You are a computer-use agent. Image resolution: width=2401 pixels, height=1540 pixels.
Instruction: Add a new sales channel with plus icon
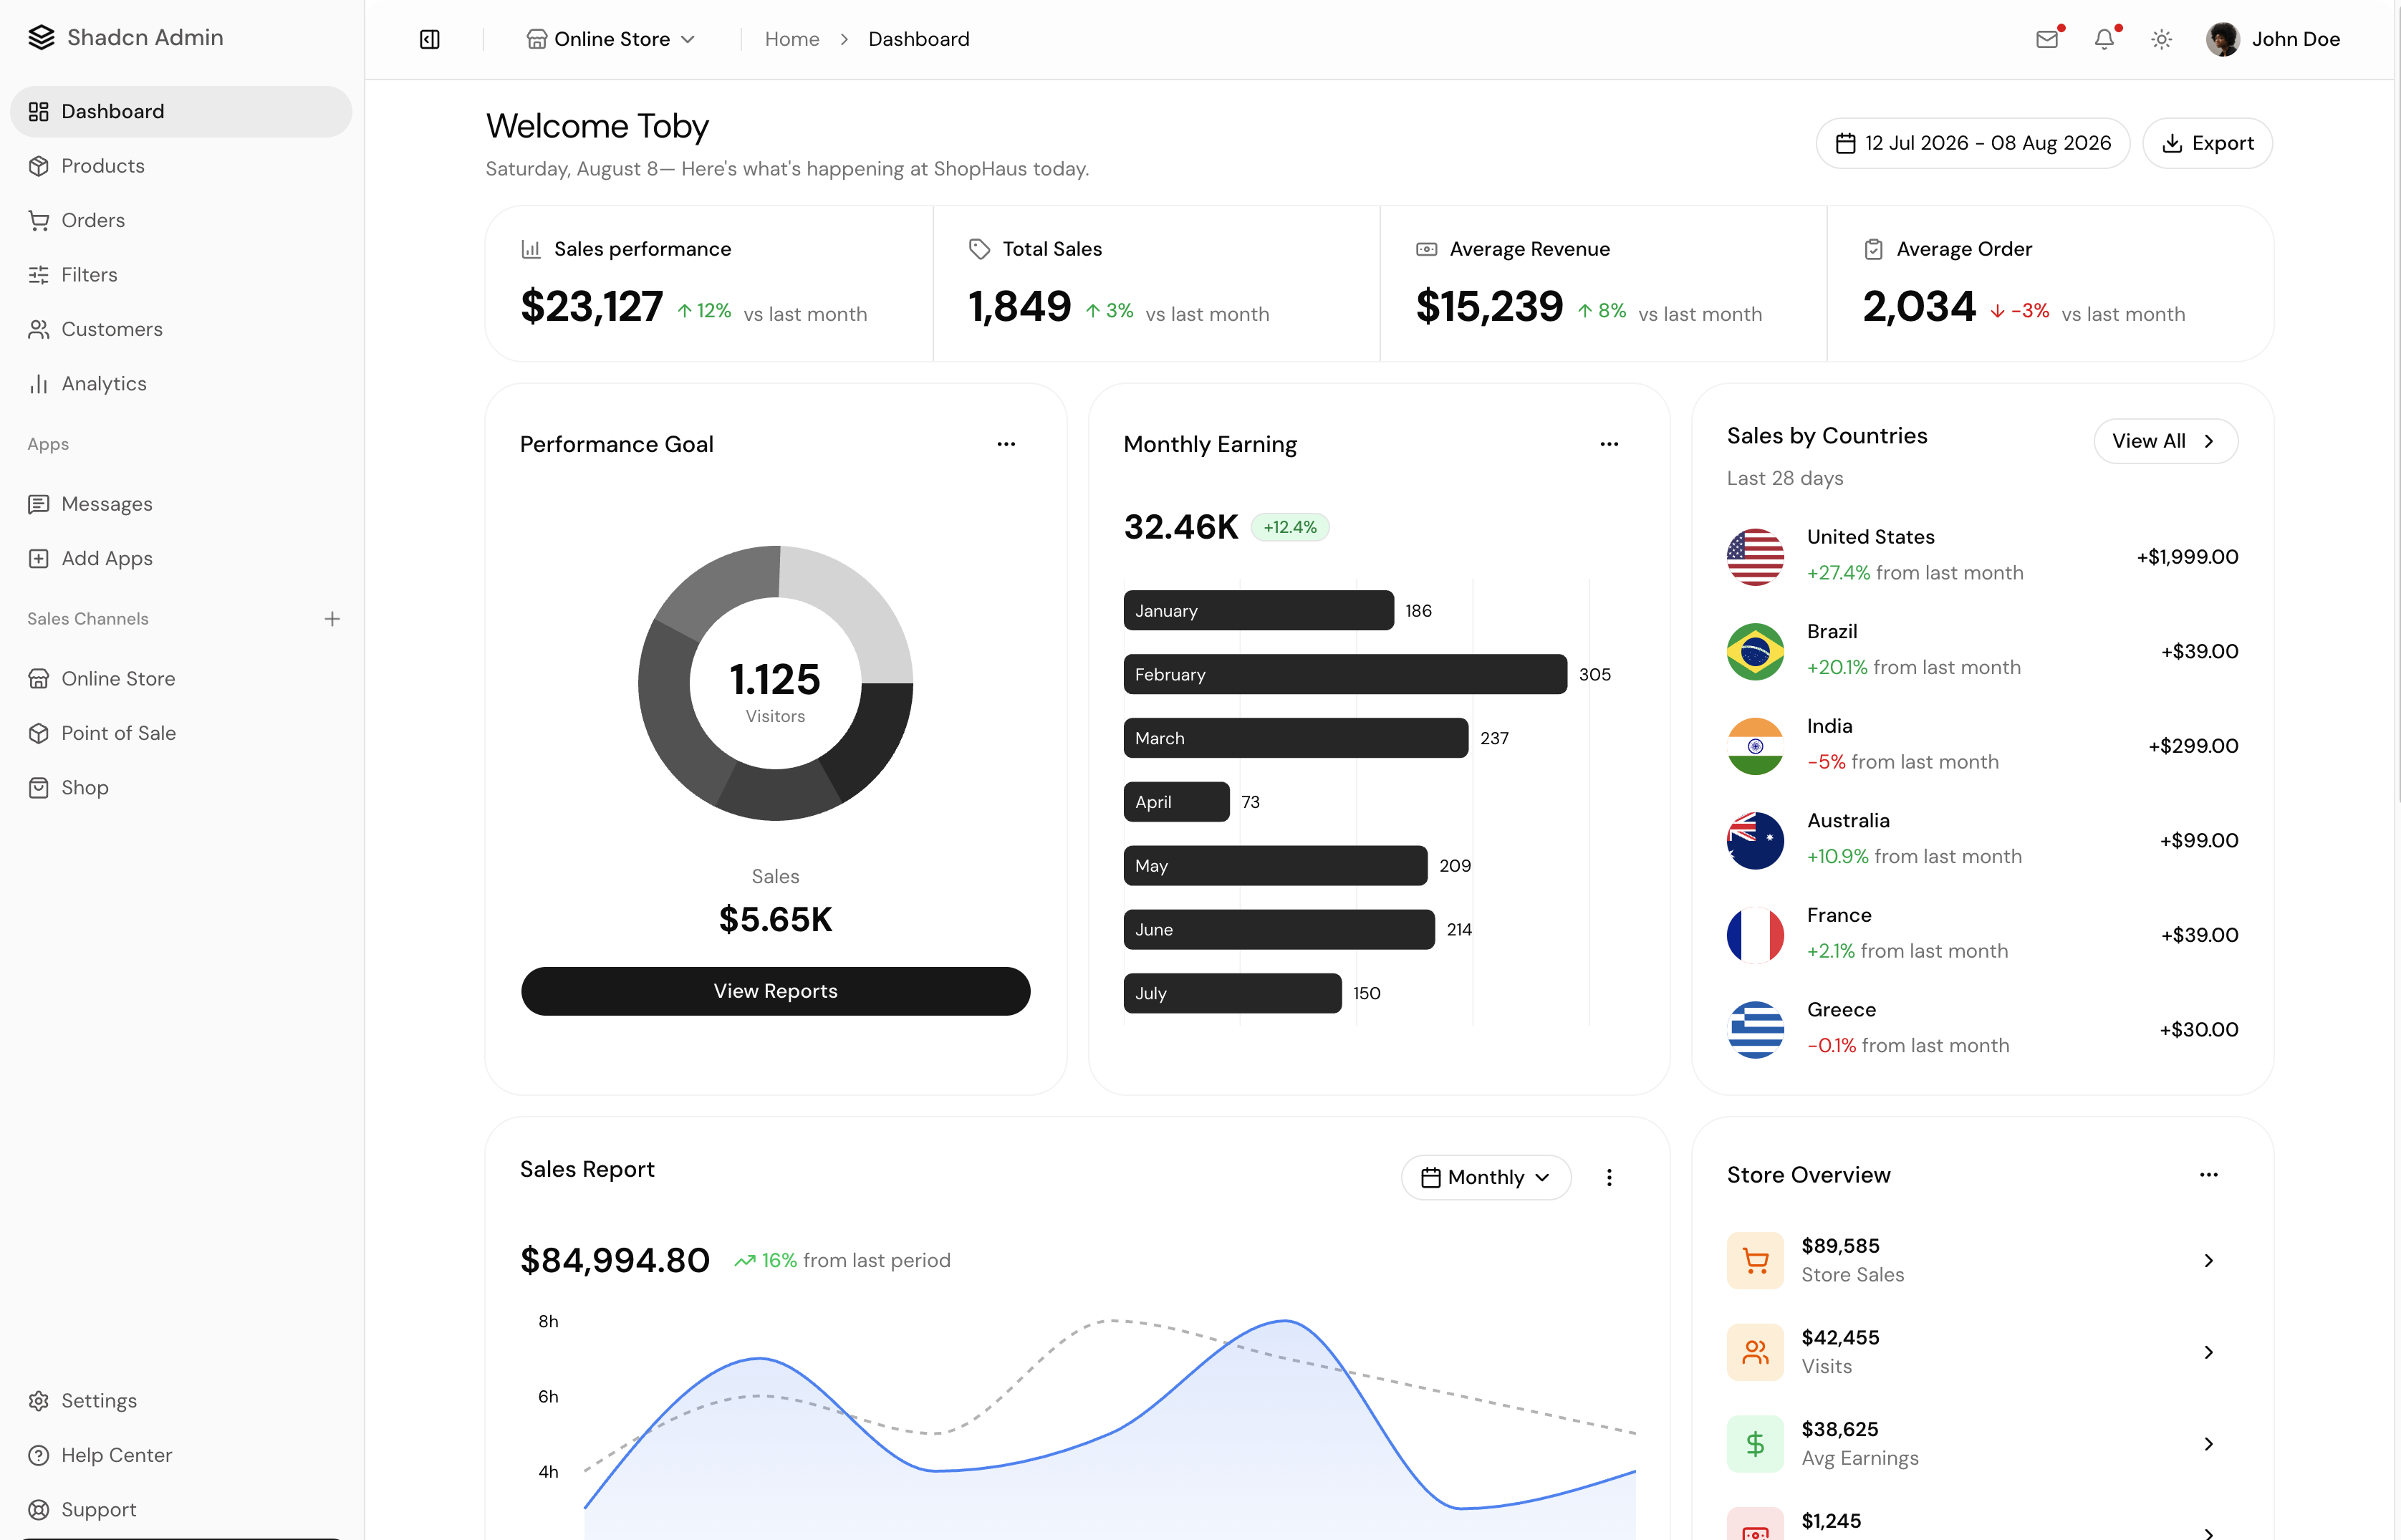point(332,619)
